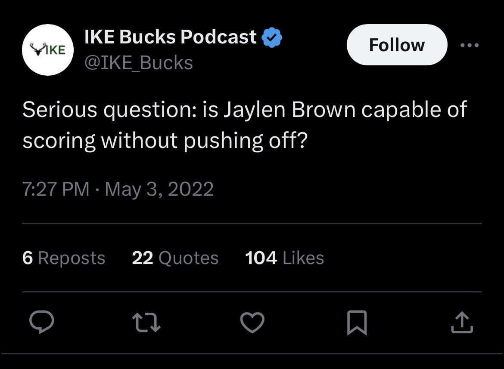This screenshot has height=369, width=504.
Task: View the 104 Likes list
Action: (x=284, y=258)
